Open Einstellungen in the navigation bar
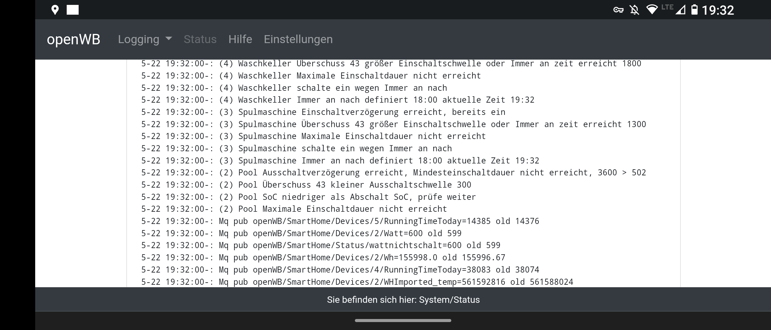Screen dimensions: 771x330 (298, 39)
